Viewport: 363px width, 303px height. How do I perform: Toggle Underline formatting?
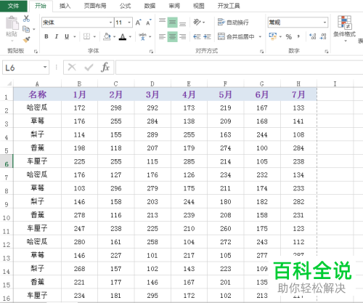(x=67, y=36)
